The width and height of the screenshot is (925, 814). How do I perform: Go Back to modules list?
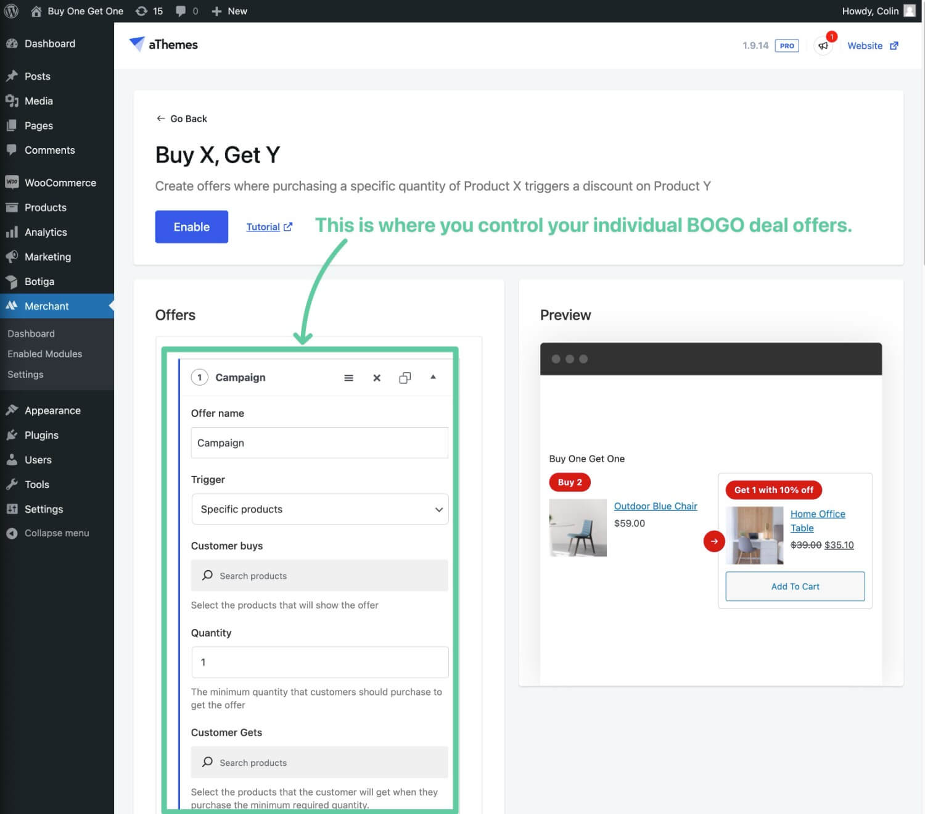point(181,119)
